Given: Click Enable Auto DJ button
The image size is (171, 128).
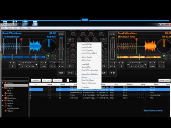Looking at the screenshot, I should point(165,80).
